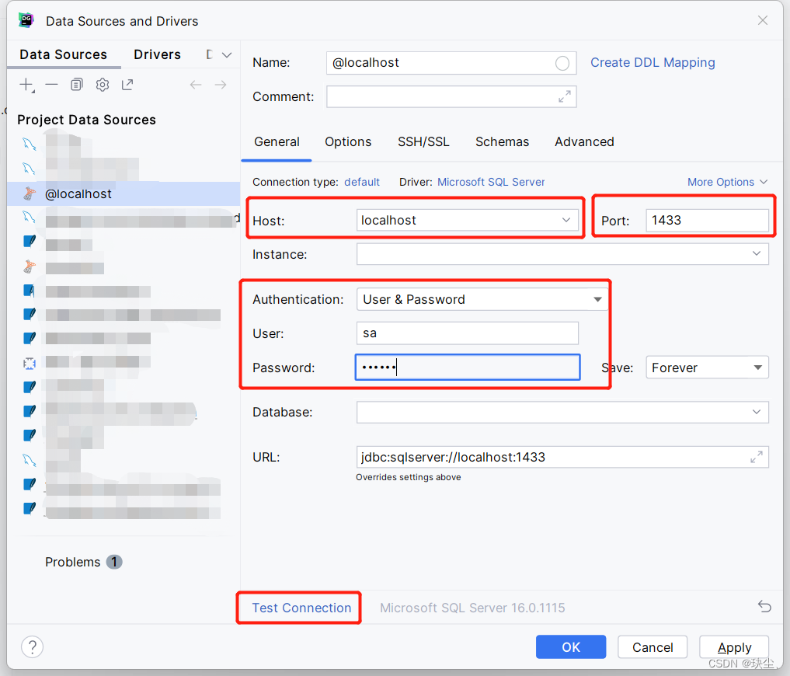
Task: Expand the Comment field with its expand icon
Action: click(x=566, y=96)
